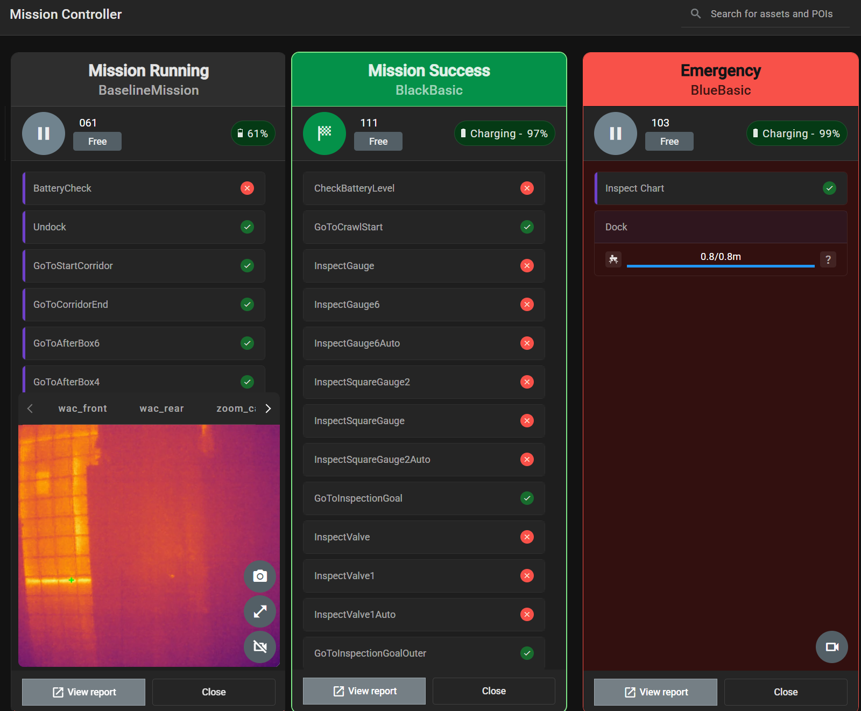
Task: Pause the BlueBasic mission on robot 103
Action: [x=615, y=133]
